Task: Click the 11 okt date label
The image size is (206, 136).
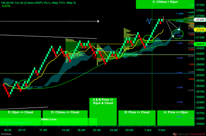Action: pos(43,130)
